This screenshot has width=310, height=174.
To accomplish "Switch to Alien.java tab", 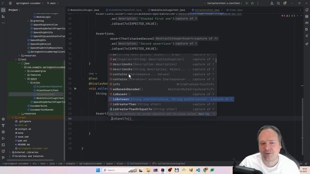I will pyautogui.click(x=234, y=10).
